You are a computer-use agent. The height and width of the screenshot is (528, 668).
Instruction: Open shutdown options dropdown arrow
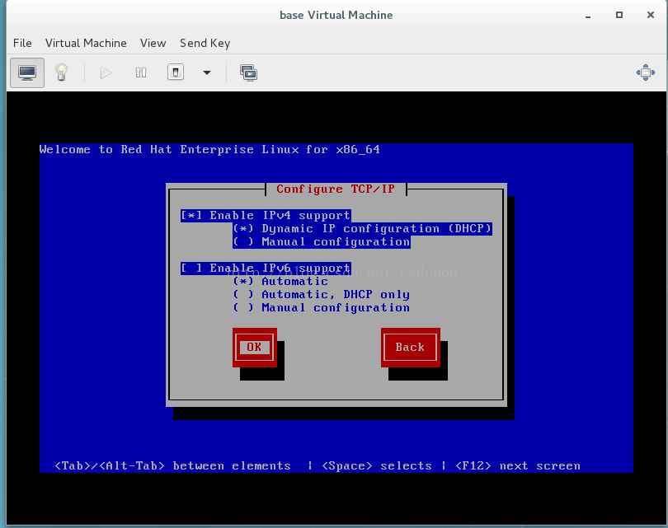(207, 72)
